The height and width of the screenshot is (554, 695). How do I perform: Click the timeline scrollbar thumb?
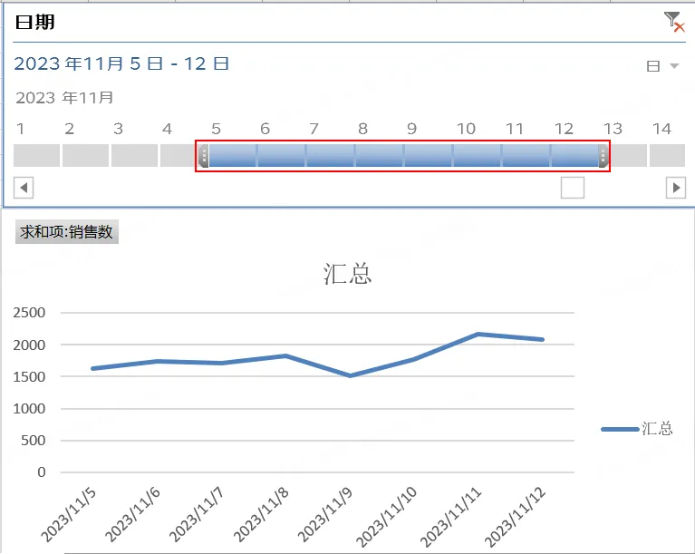point(573,188)
